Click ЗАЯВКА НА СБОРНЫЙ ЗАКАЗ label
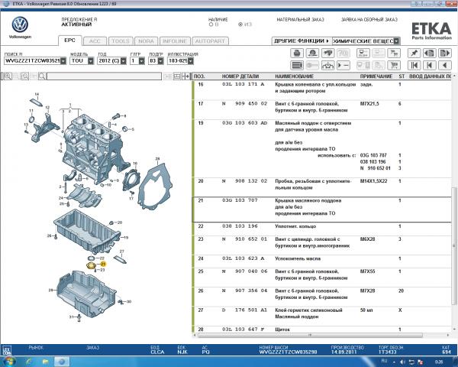This screenshot has width=458, height=367. [369, 20]
